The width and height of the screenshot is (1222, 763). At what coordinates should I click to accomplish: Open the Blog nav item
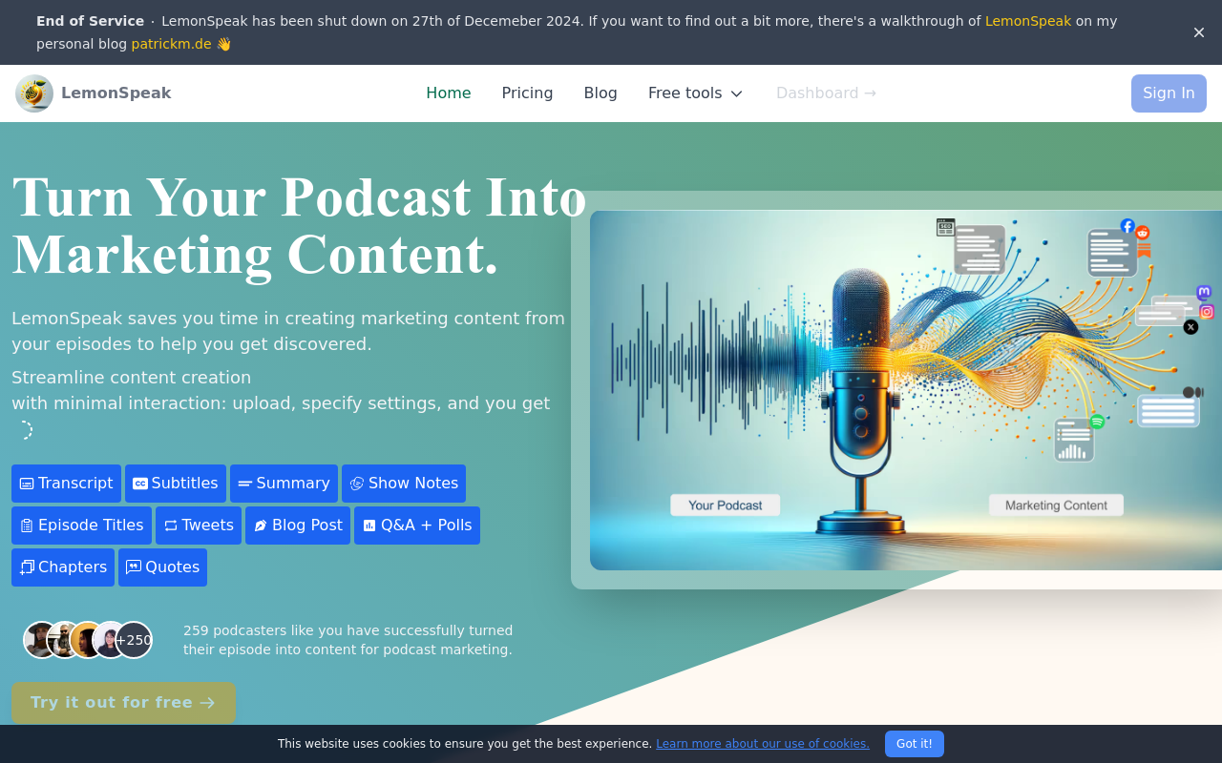coord(600,93)
